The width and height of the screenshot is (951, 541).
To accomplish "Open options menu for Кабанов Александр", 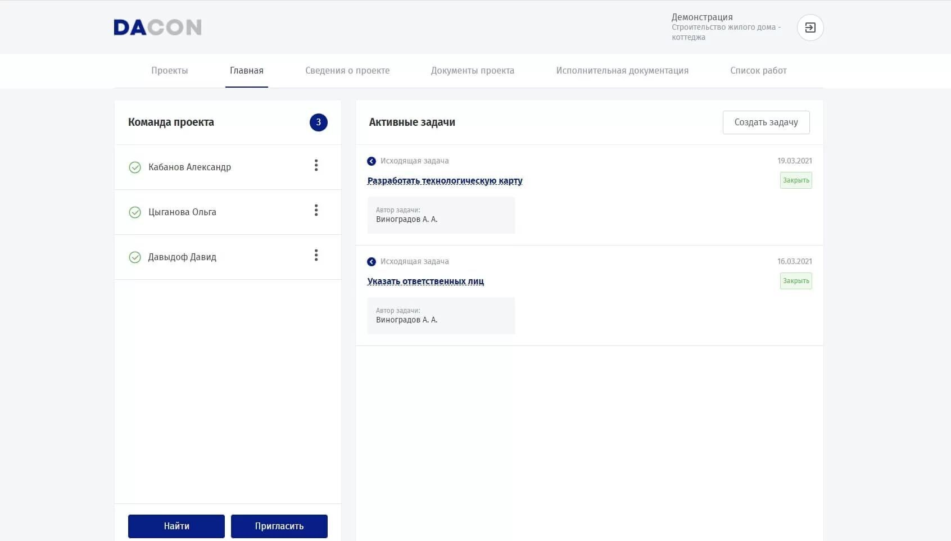I will [x=316, y=165].
